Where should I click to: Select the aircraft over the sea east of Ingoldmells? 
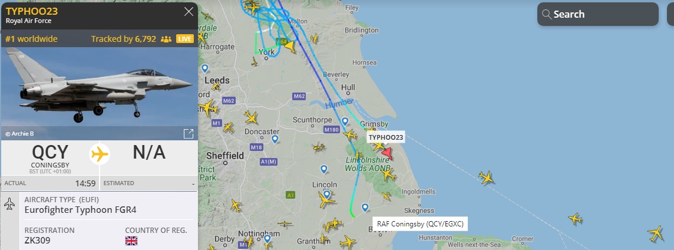pyautogui.click(x=486, y=177)
